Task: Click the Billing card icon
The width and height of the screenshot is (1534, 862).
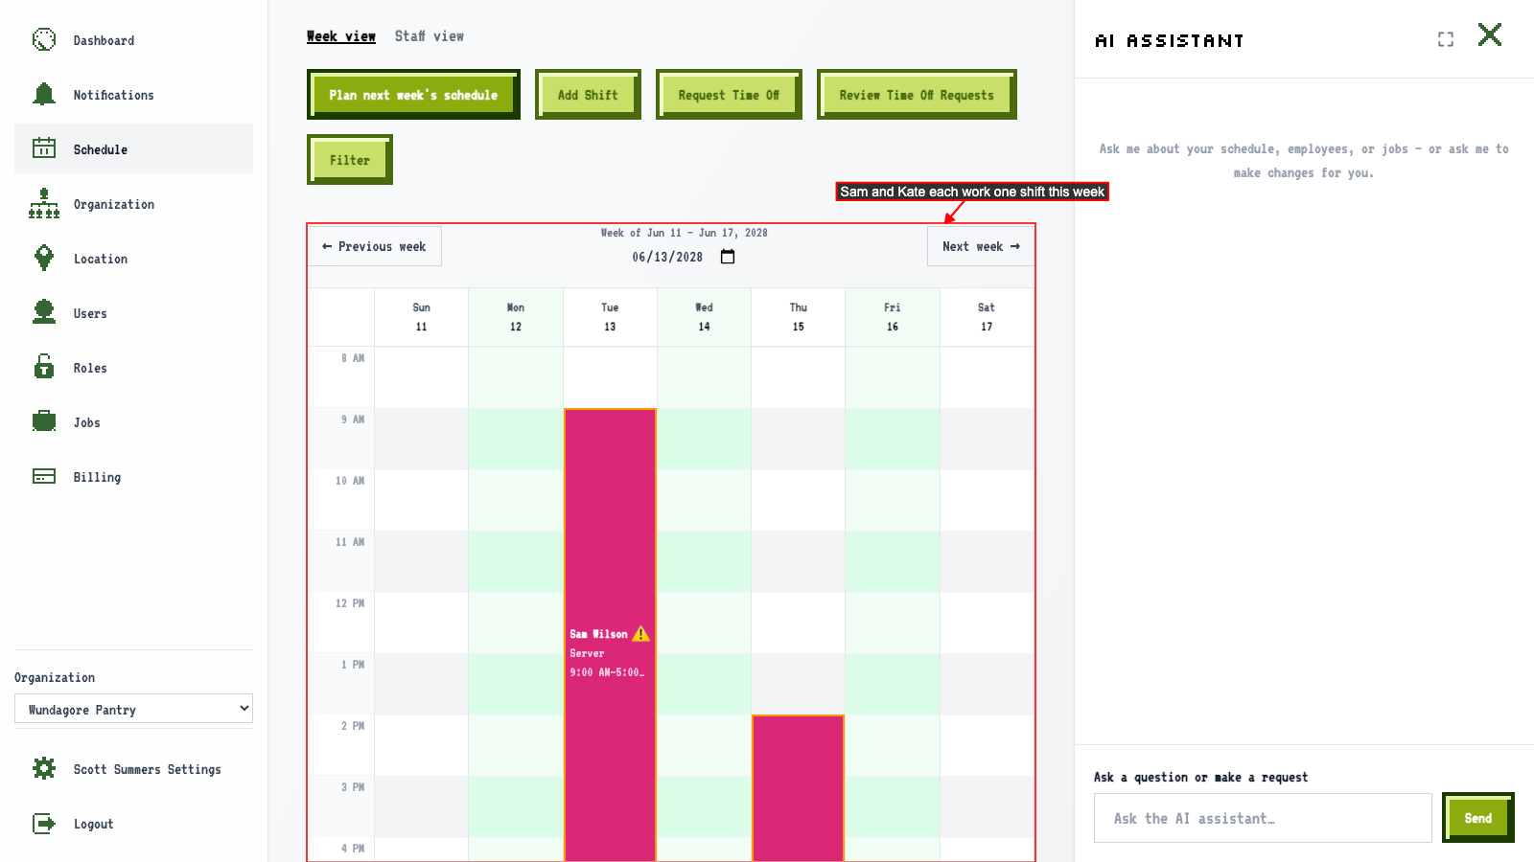Action: pyautogui.click(x=44, y=476)
